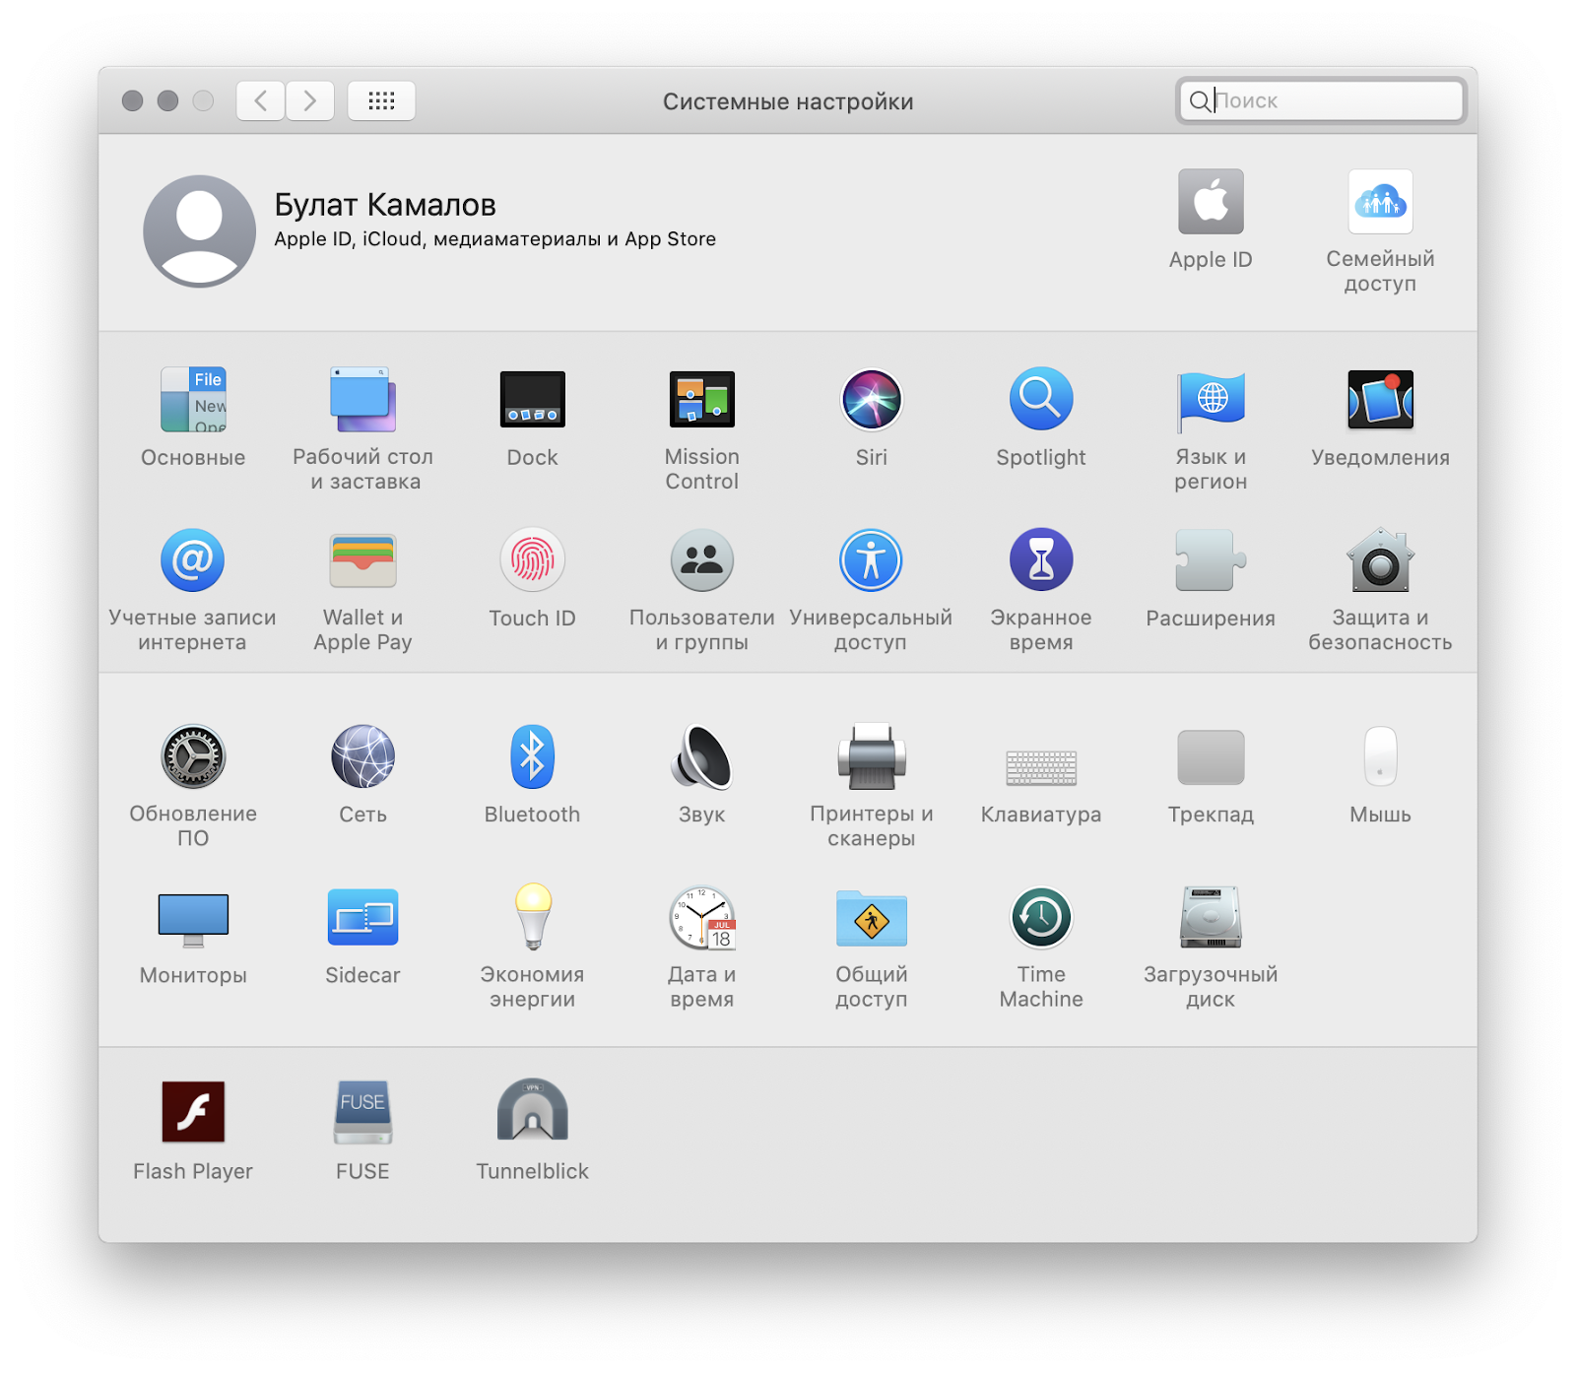Open Расширения preferences
The width and height of the screenshot is (1576, 1373).
tap(1211, 560)
